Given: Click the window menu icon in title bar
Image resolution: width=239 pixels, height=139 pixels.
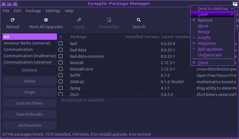Looking at the screenshot, I should 235,4.
